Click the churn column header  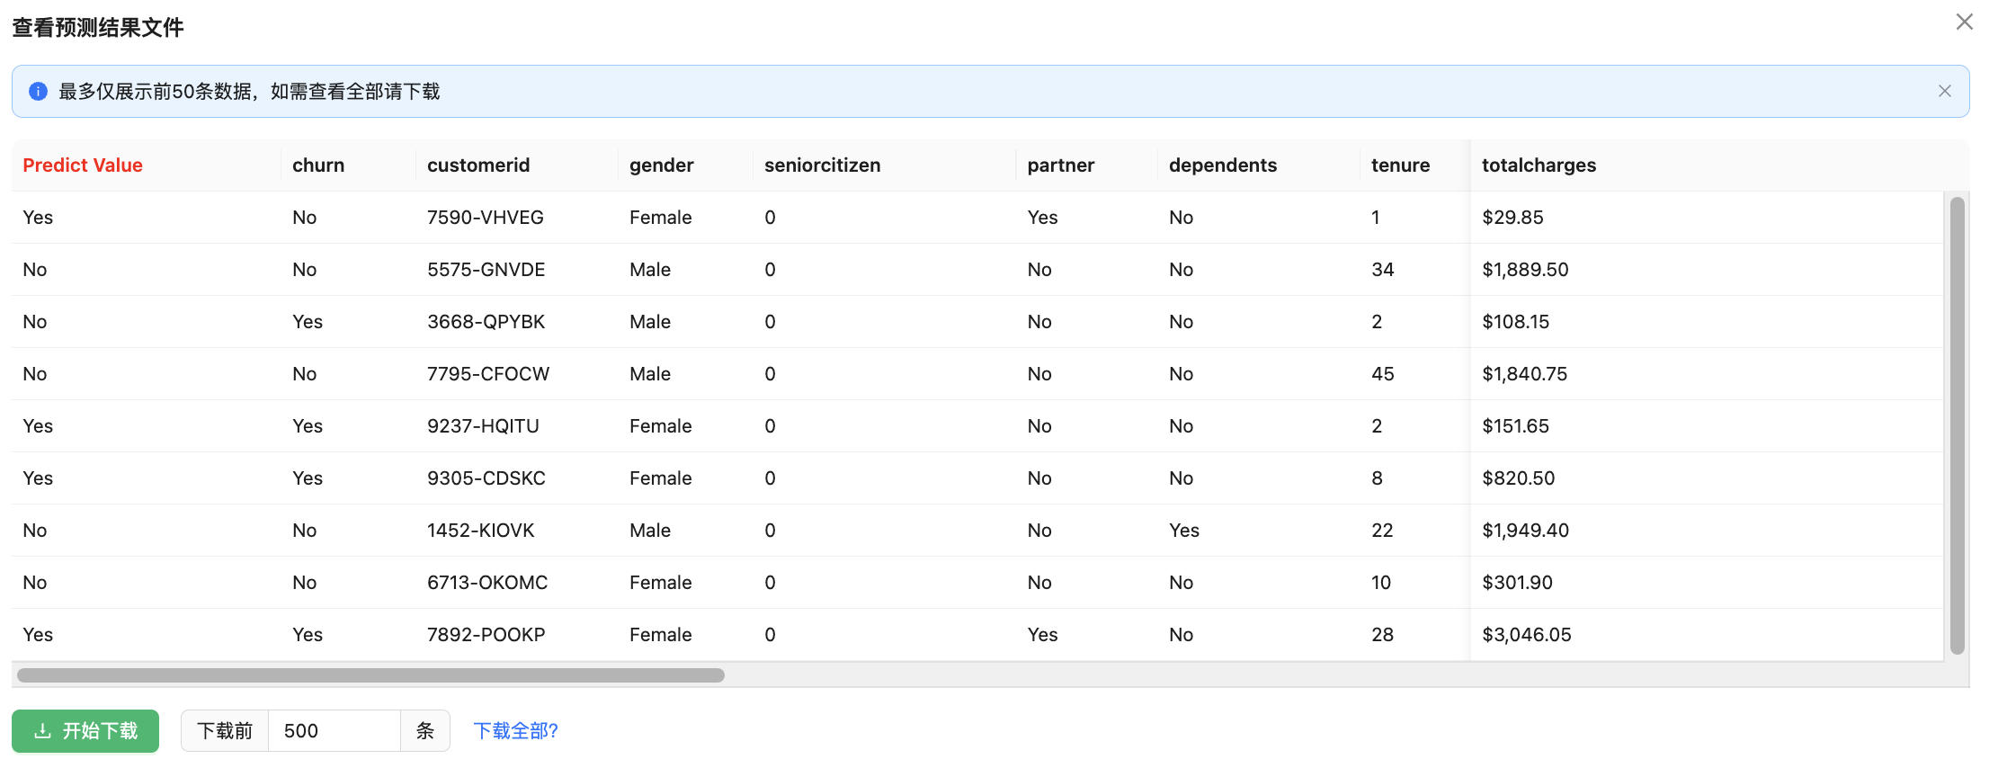coord(318,165)
